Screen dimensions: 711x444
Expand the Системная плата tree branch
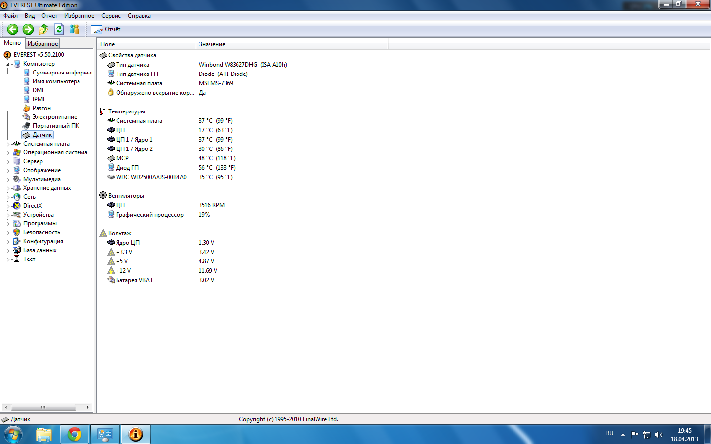(8, 144)
